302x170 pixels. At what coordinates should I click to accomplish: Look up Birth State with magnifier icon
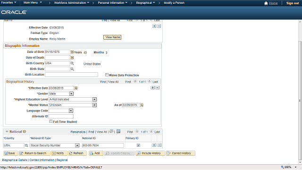(72, 69)
